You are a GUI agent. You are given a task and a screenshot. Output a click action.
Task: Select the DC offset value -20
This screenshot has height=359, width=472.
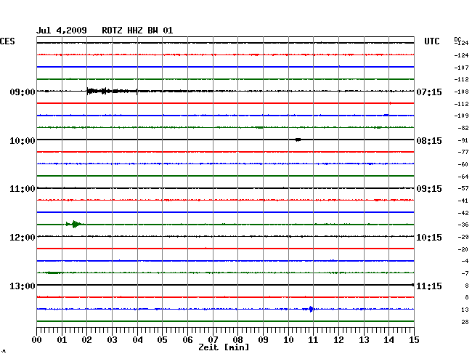463,249
